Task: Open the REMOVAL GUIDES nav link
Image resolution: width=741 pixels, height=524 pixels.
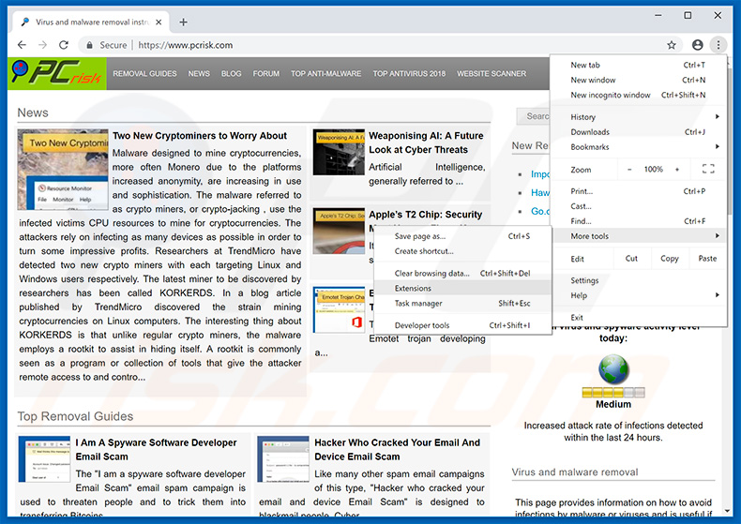Action: click(144, 74)
